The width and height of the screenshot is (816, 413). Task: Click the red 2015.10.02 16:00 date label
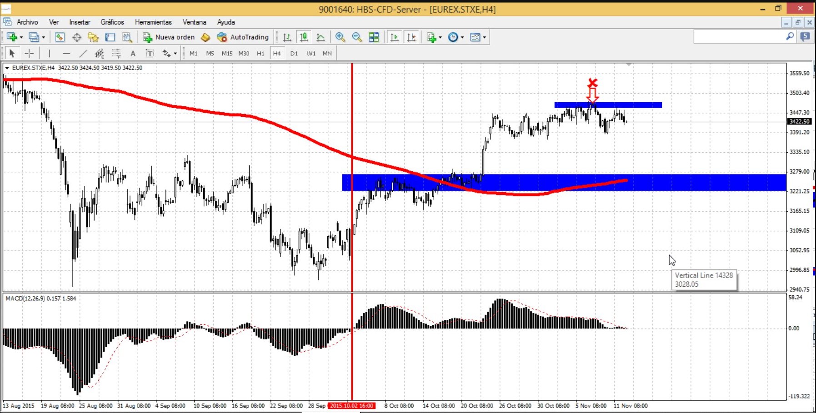pyautogui.click(x=352, y=406)
